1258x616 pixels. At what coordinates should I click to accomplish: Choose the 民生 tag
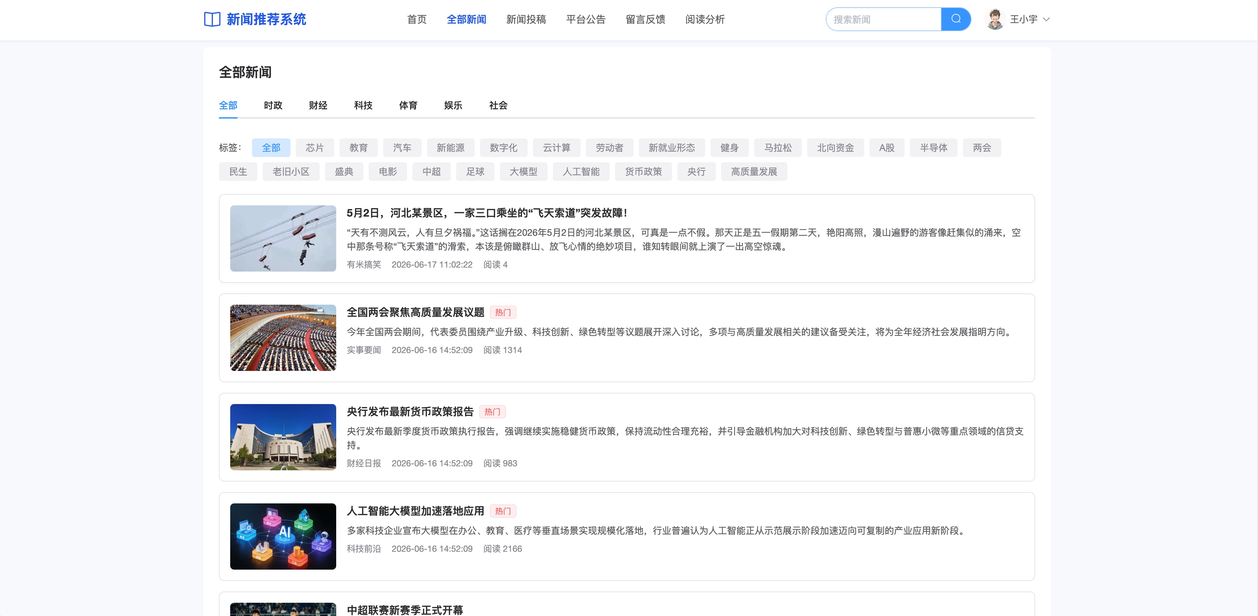[238, 171]
